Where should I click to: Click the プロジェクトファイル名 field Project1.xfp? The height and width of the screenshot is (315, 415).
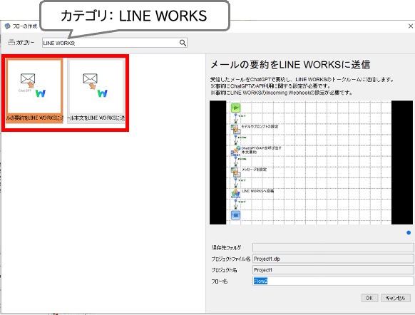[x=333, y=259]
